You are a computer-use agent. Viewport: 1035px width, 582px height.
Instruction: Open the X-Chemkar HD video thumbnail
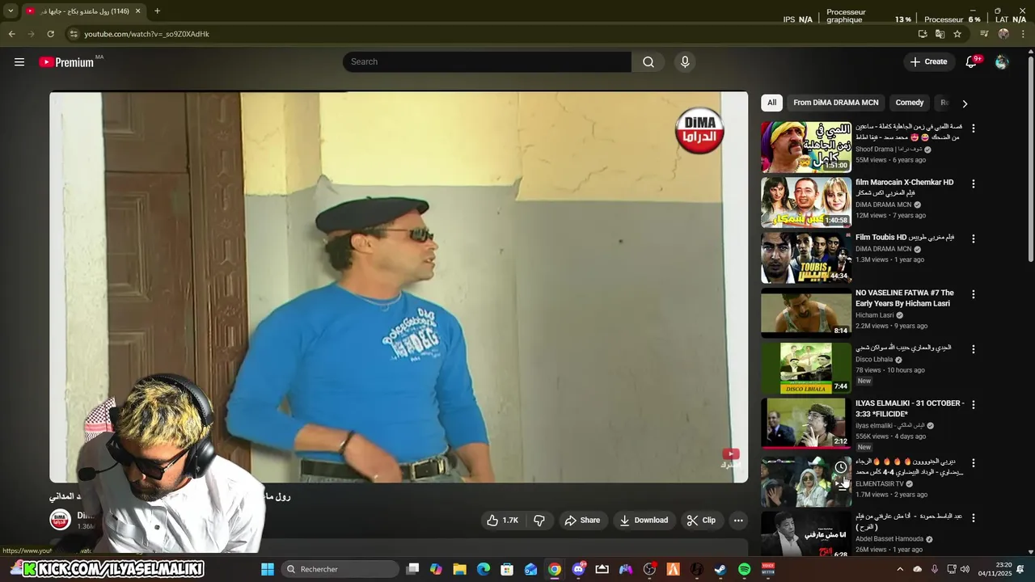tap(806, 202)
